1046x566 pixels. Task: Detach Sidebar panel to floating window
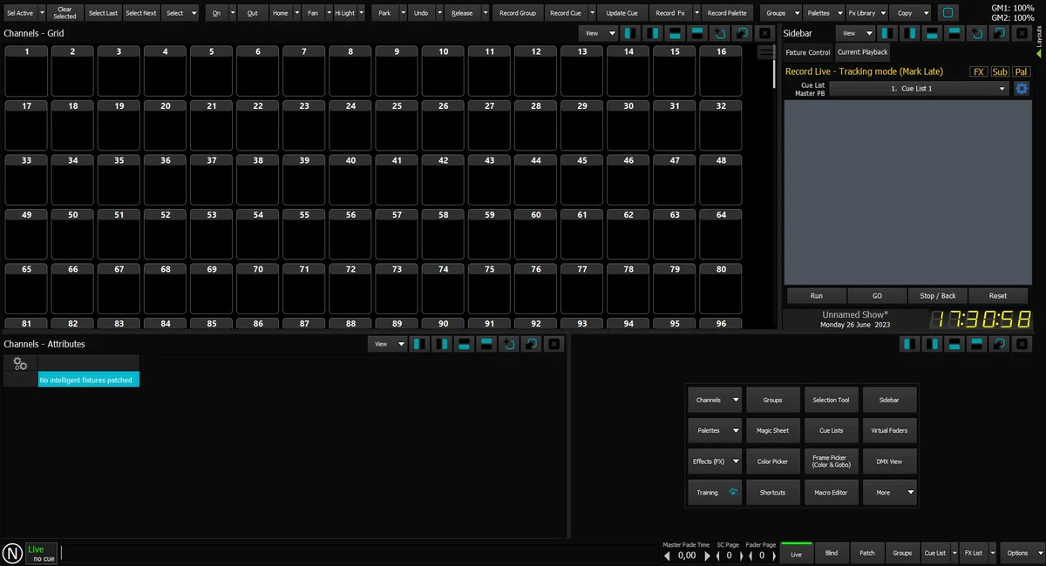point(1000,33)
